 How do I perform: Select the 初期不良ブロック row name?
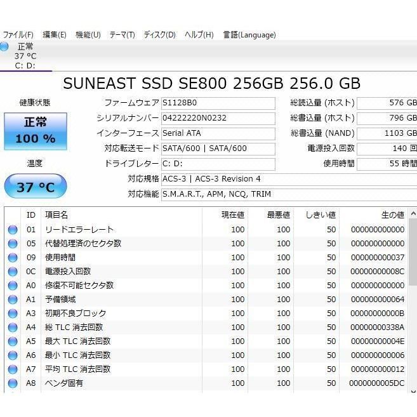click(76, 314)
